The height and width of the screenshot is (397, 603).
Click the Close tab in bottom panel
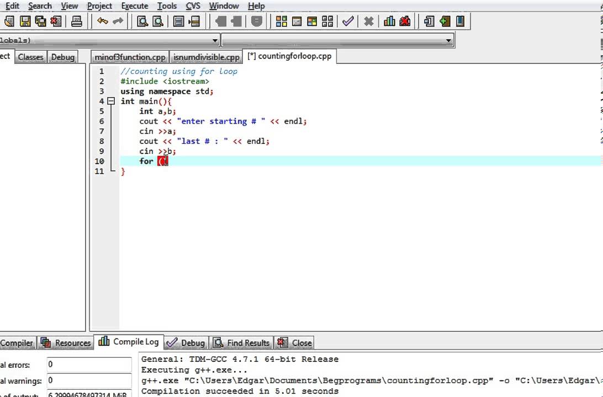pos(294,343)
